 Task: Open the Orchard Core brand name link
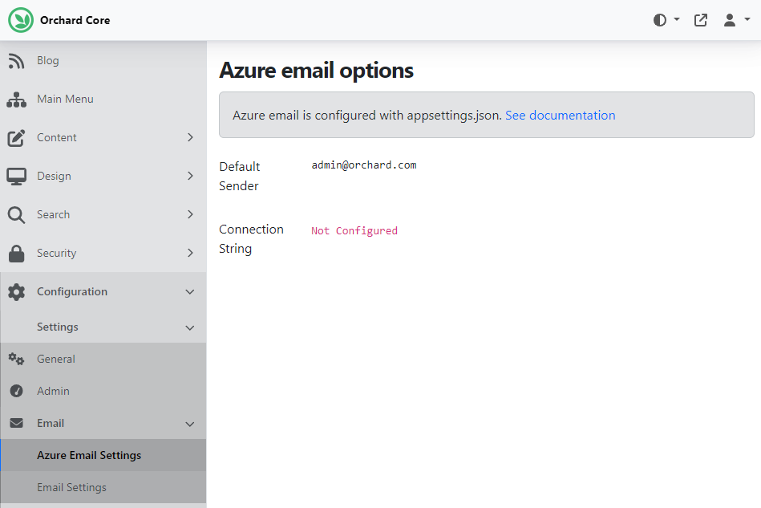(x=75, y=20)
